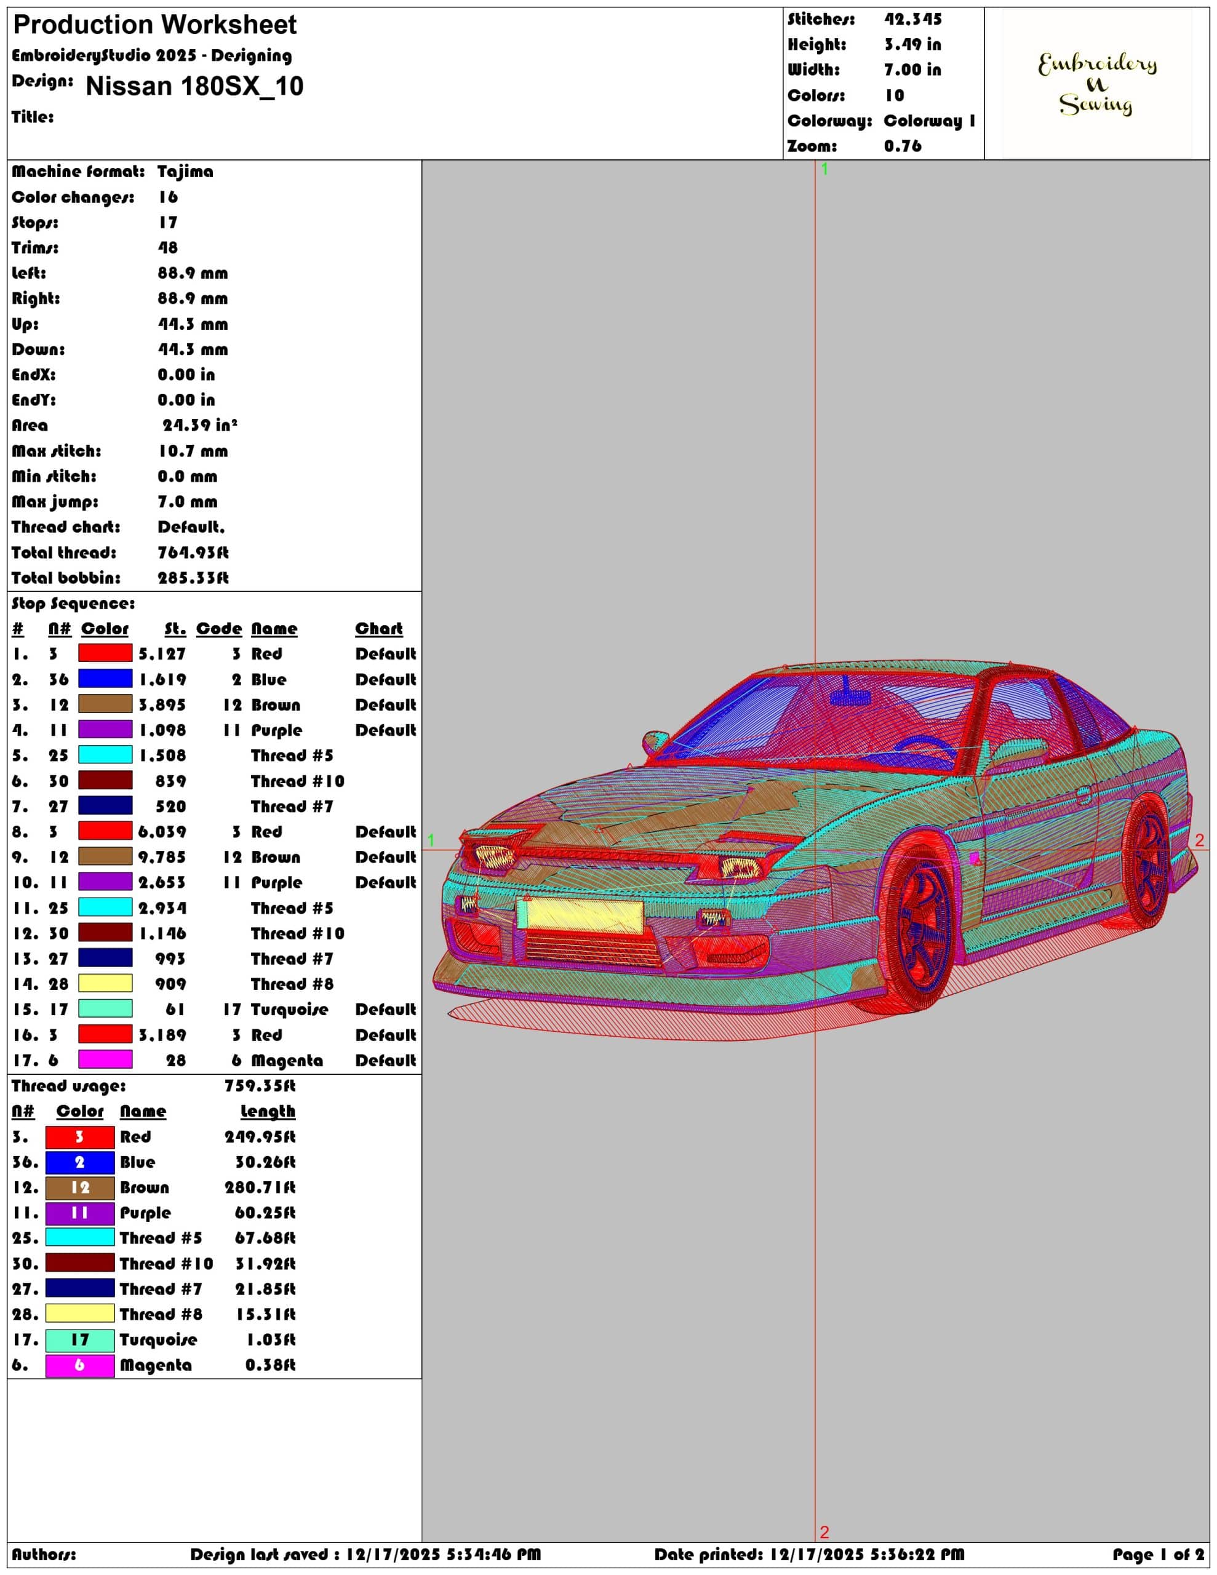Click the Height value '3.49 in'
Image resolution: width=1217 pixels, height=1575 pixels.
(x=912, y=45)
